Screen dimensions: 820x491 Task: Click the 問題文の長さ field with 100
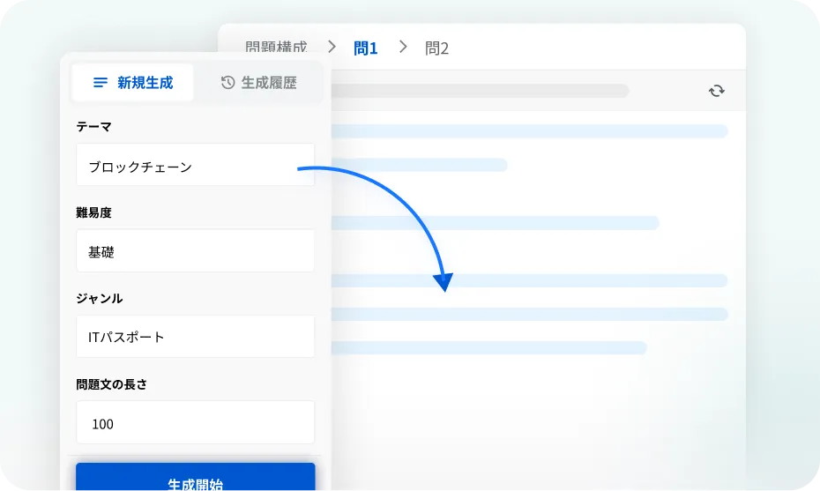tap(195, 422)
